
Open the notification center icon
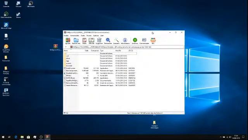243,137
